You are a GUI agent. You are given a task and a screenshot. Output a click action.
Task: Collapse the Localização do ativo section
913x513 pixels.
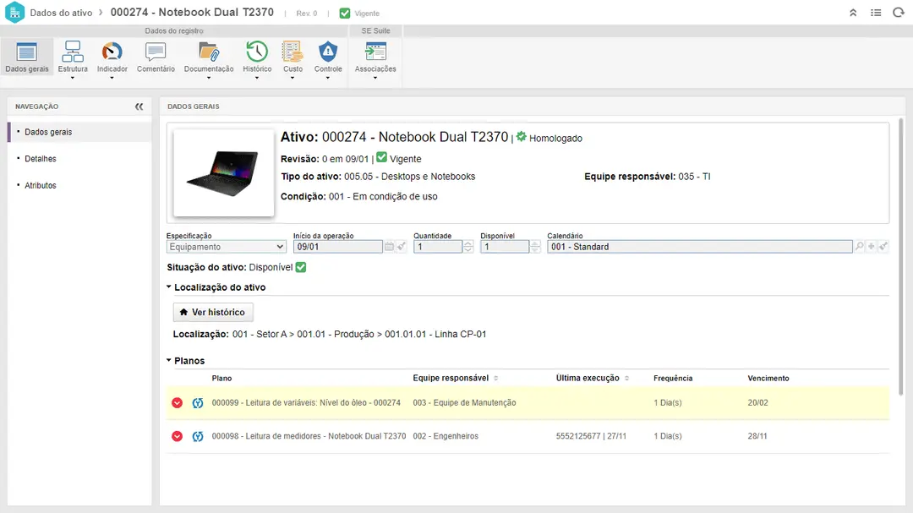(169, 287)
